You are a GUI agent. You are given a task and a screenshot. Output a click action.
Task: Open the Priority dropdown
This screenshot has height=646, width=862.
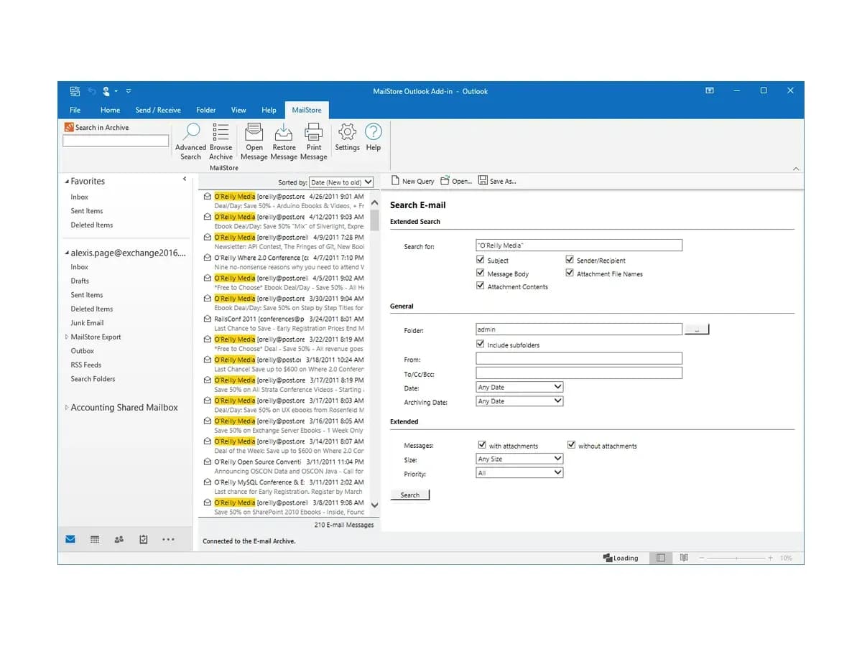[x=519, y=473]
